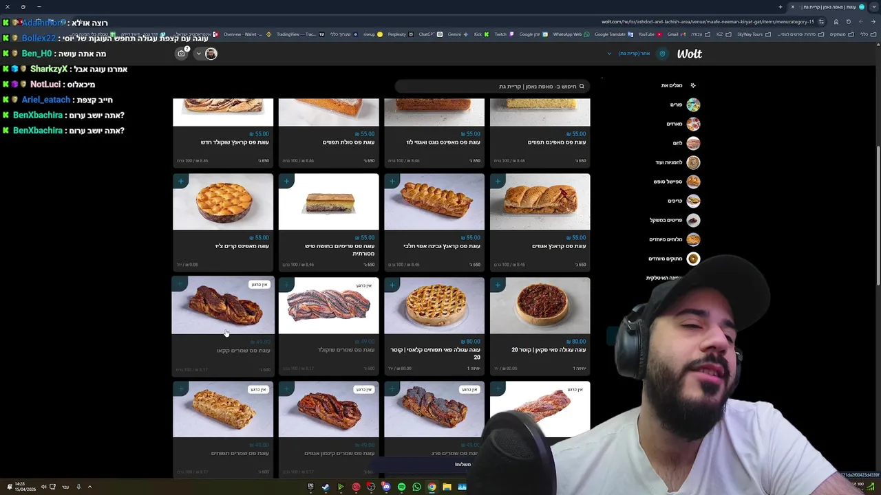
Task: Open Epic Games from the taskbar
Action: (310, 487)
